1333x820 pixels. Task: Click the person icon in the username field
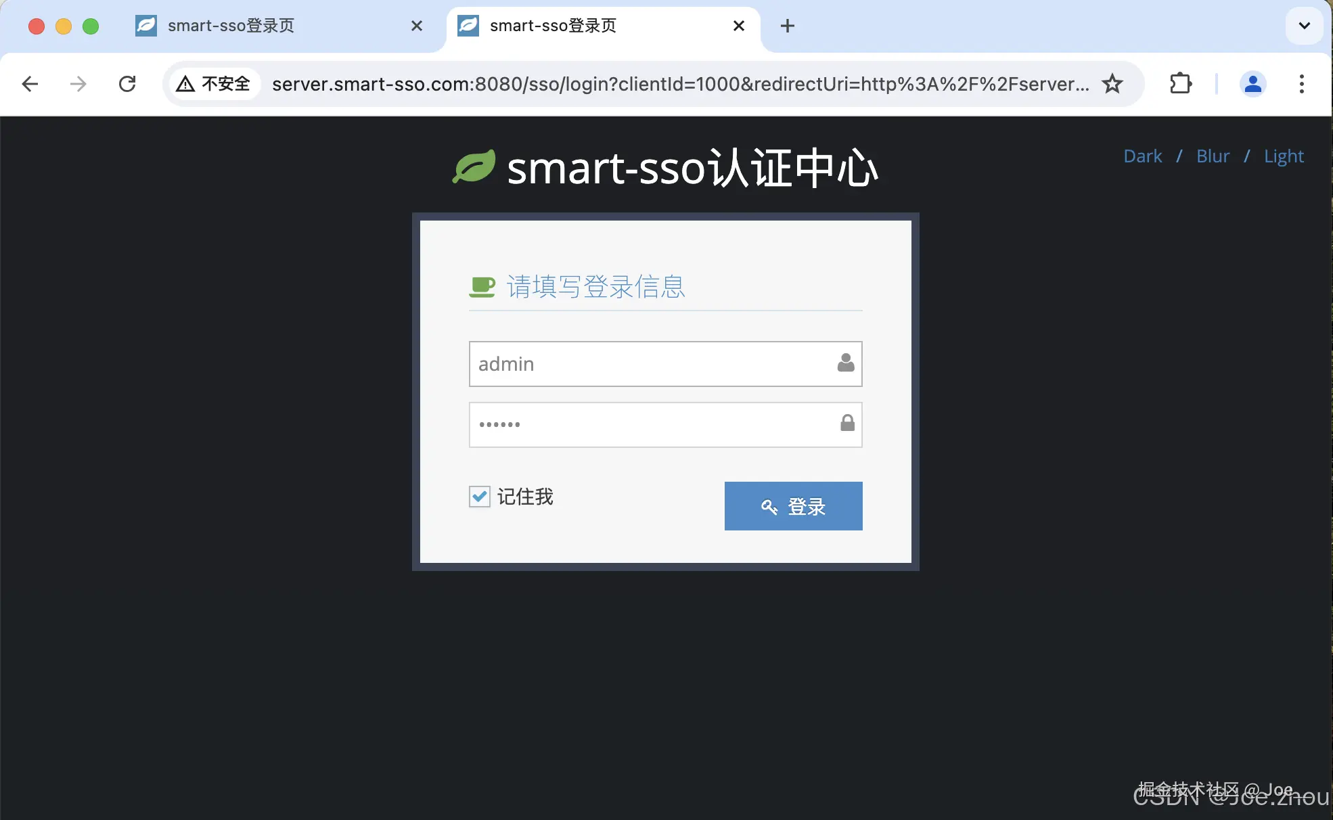point(845,363)
